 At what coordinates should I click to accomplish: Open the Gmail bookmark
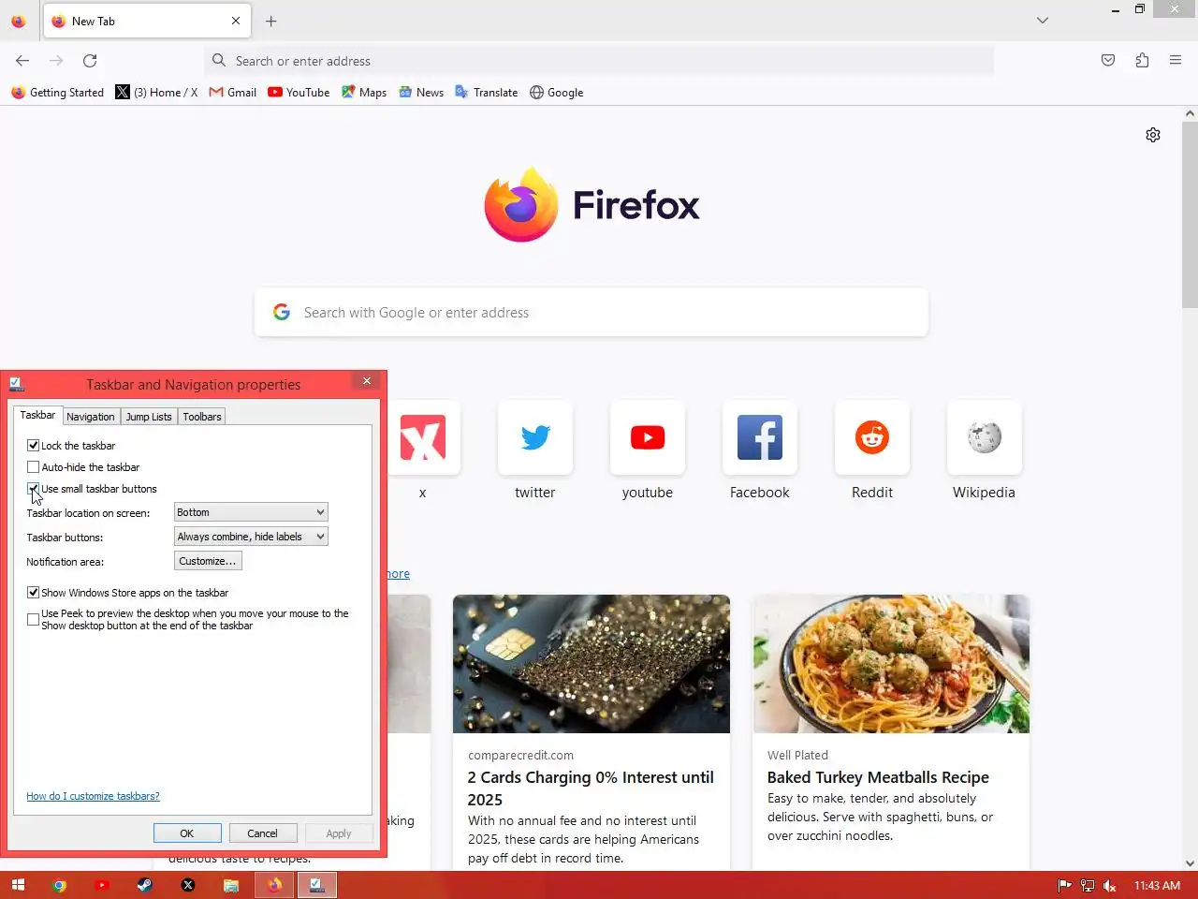(x=232, y=93)
